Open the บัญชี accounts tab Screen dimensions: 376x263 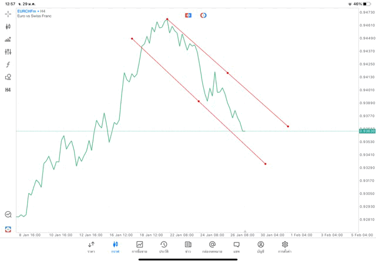coord(260,247)
